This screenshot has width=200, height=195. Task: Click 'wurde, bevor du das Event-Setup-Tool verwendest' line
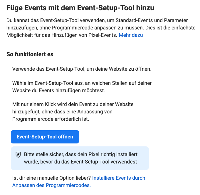[80, 162]
